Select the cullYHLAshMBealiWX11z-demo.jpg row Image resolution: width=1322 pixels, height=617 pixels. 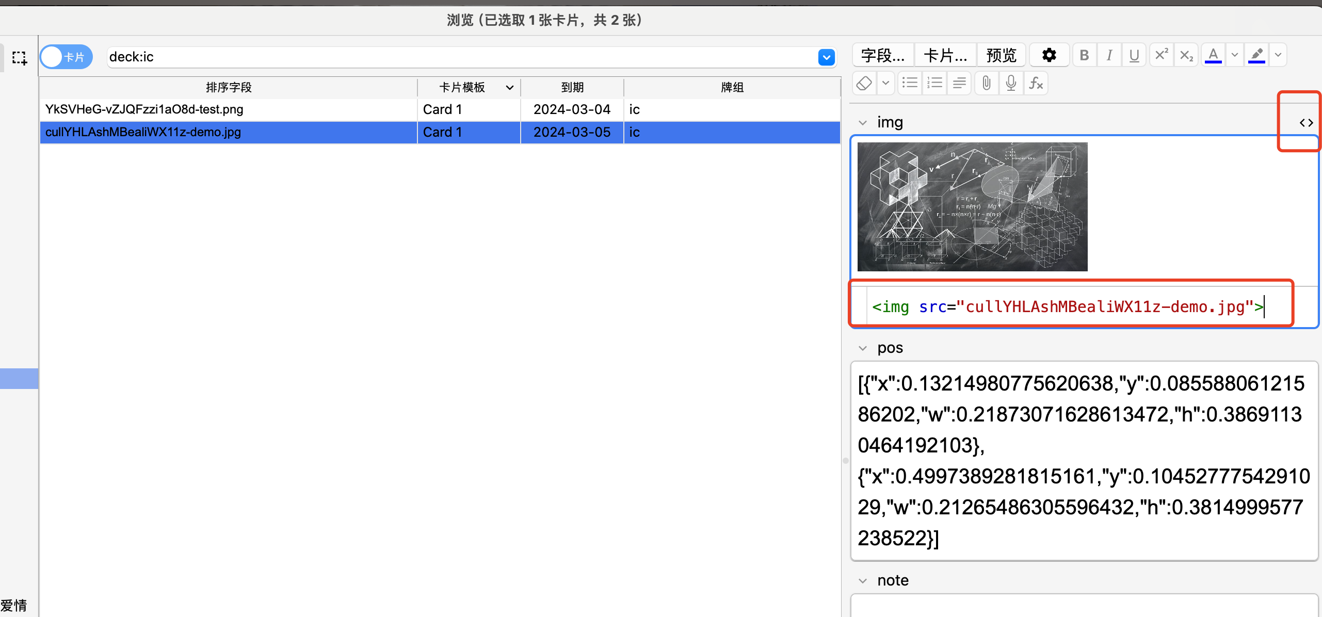440,132
